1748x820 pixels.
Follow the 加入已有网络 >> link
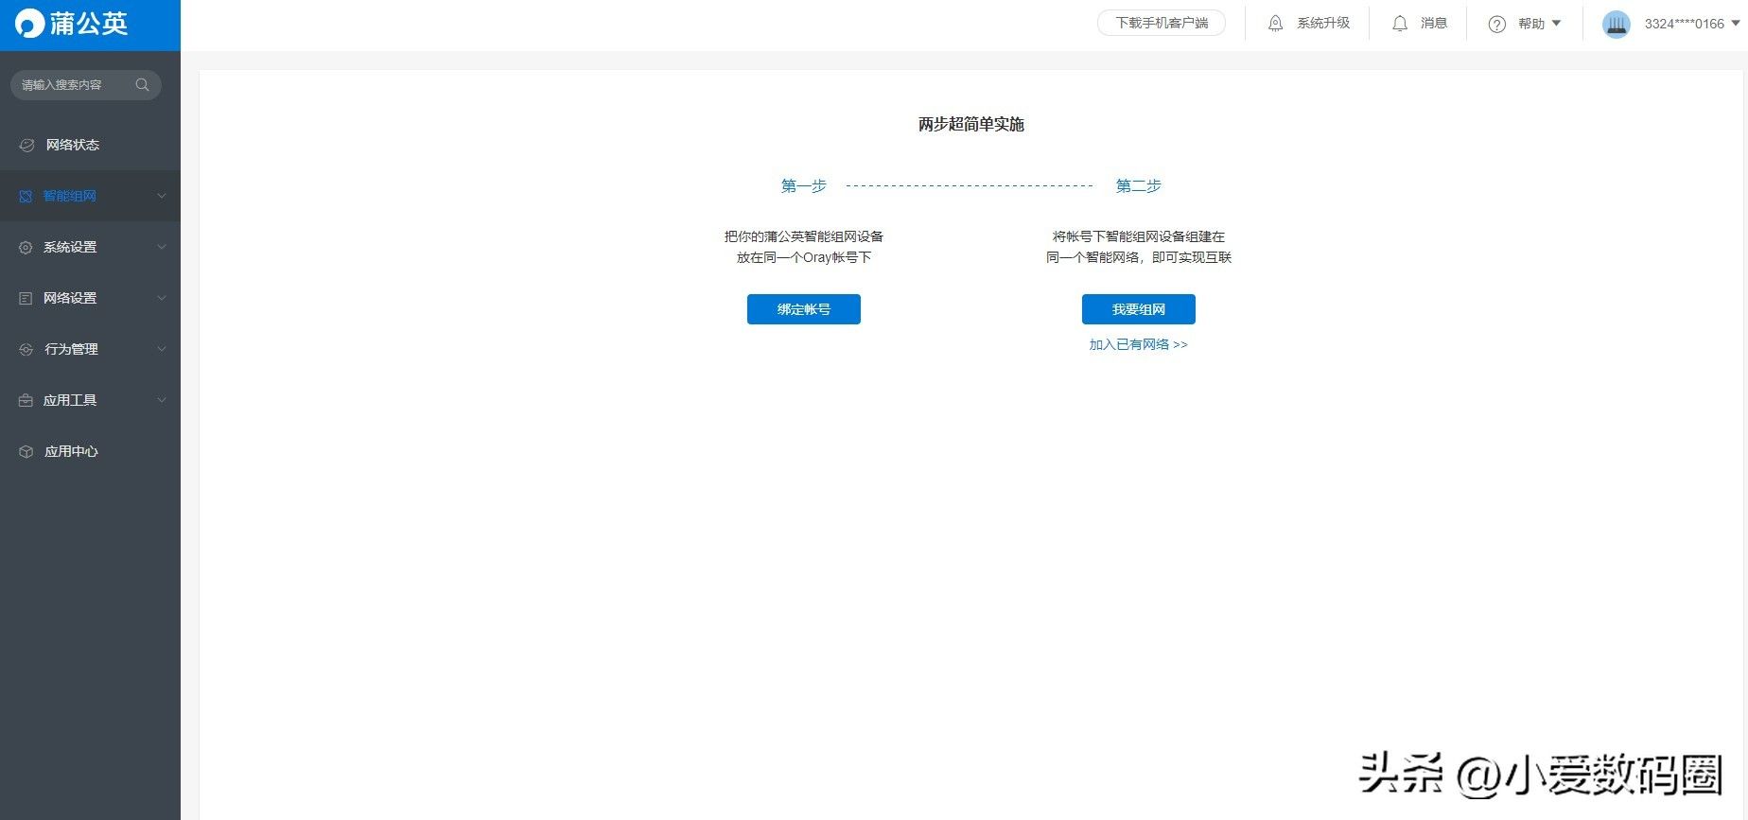pos(1138,344)
